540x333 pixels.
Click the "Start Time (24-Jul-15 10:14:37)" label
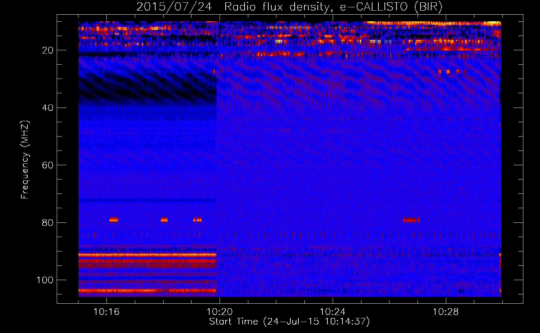tap(289, 322)
